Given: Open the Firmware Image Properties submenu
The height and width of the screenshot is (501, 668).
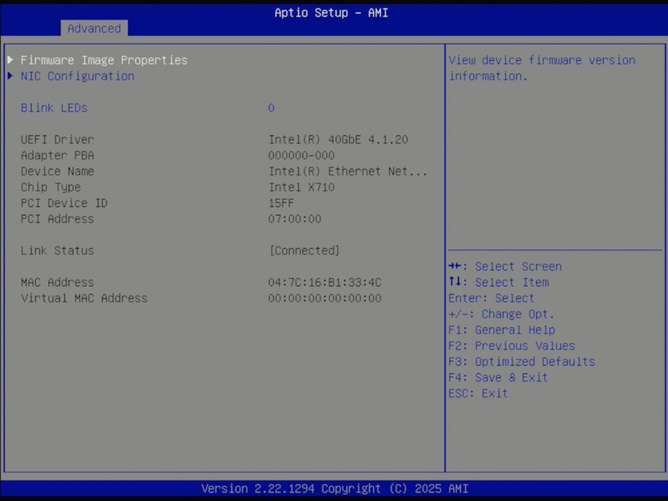Looking at the screenshot, I should [103, 60].
